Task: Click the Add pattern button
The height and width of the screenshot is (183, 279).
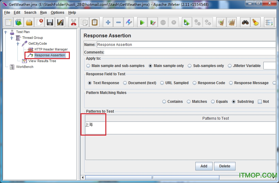Action: (x=204, y=166)
